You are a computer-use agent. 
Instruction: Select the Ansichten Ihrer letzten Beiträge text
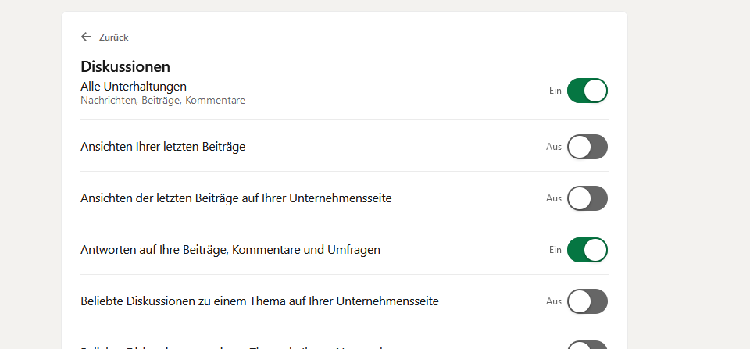[162, 147]
